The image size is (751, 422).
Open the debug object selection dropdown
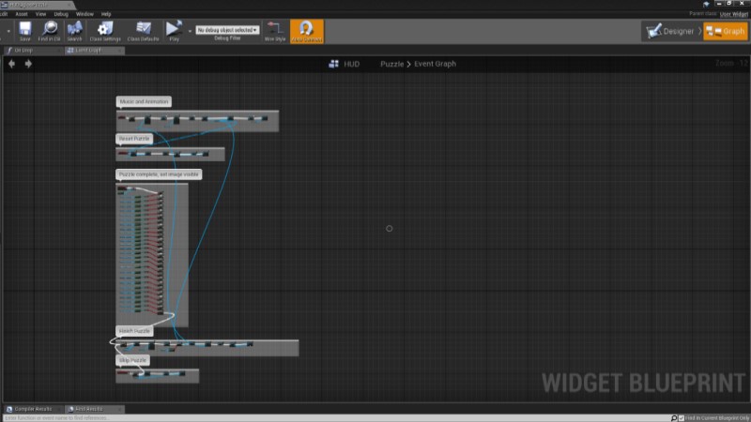point(227,30)
